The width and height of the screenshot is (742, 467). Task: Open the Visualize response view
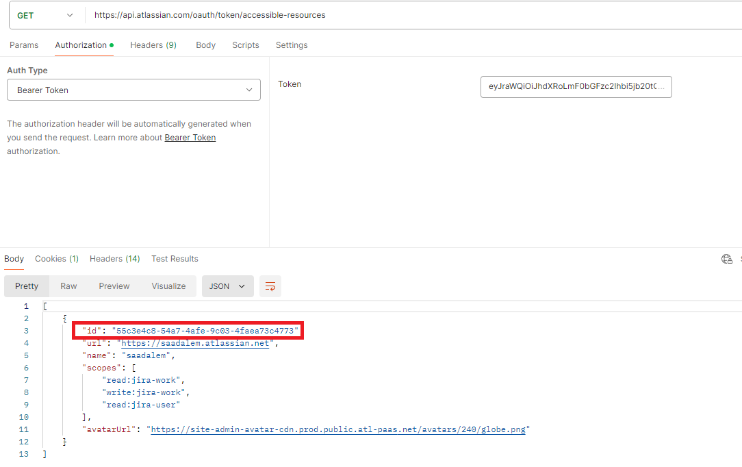tap(168, 286)
